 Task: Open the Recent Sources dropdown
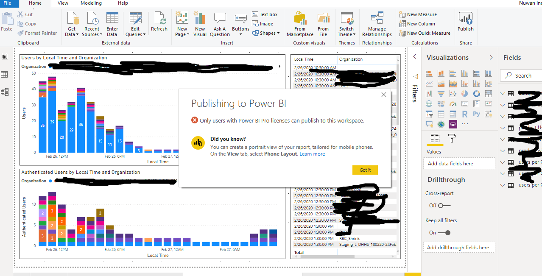[102, 35]
